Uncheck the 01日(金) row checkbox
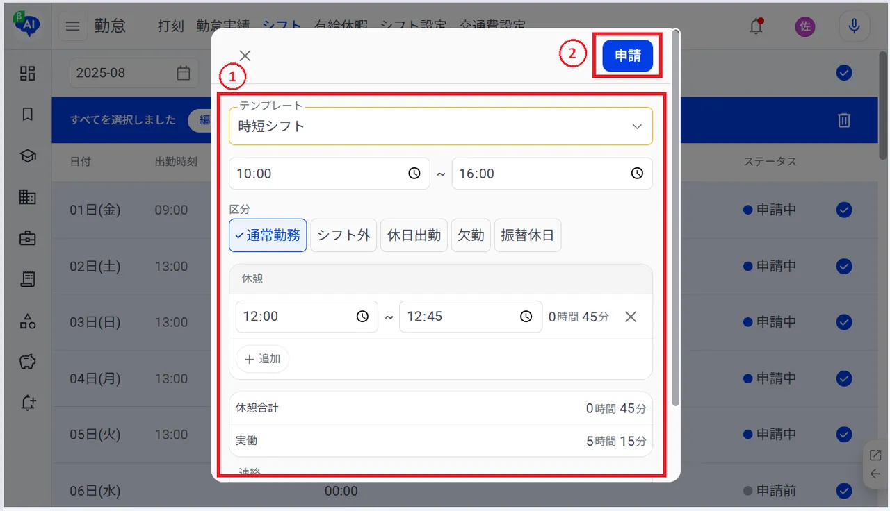 pos(844,210)
